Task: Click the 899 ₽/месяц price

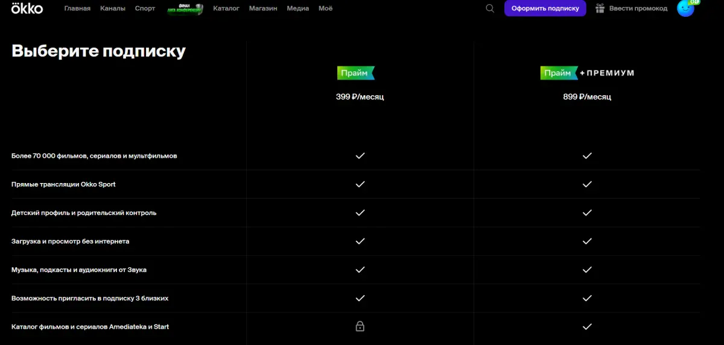Action: click(587, 96)
